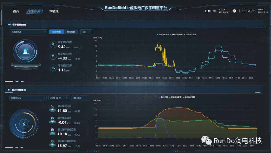Click the 最小基线负荷 label
271x153 pixels.
coord(64,118)
